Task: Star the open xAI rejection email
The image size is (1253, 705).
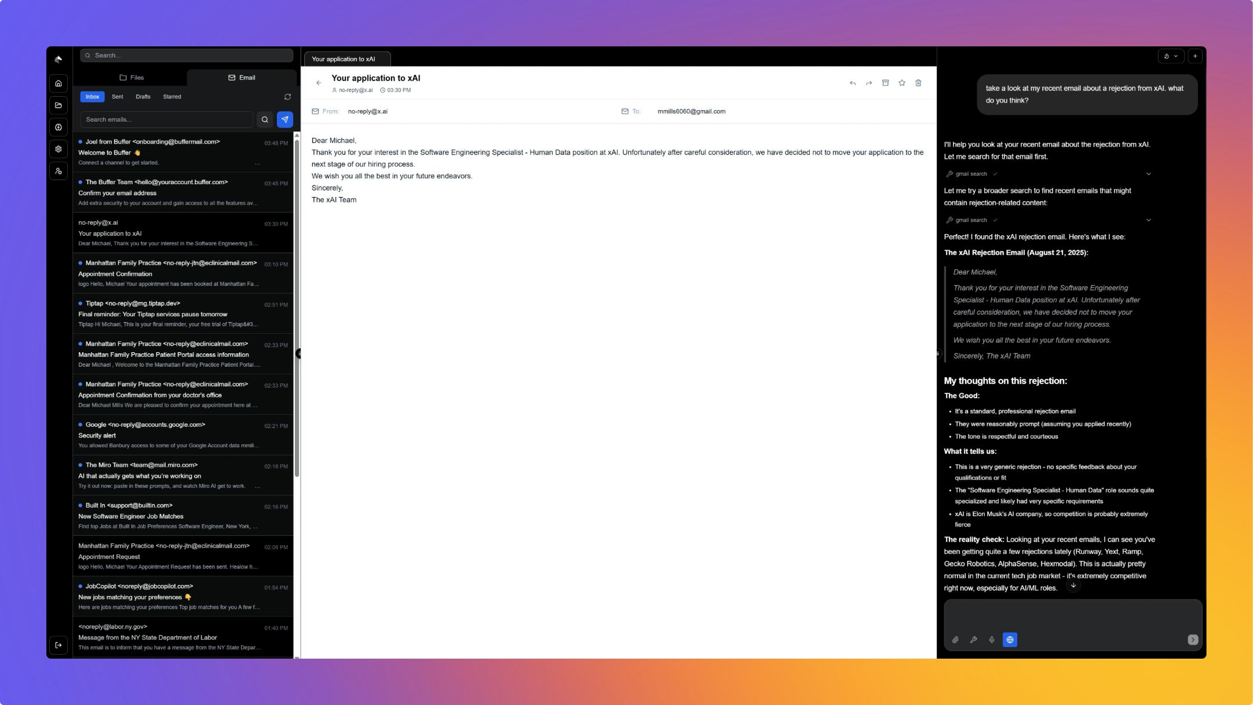Action: [x=901, y=83]
